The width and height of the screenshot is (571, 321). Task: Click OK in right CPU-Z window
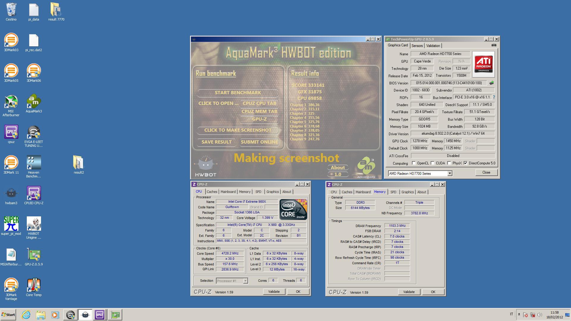[433, 292]
